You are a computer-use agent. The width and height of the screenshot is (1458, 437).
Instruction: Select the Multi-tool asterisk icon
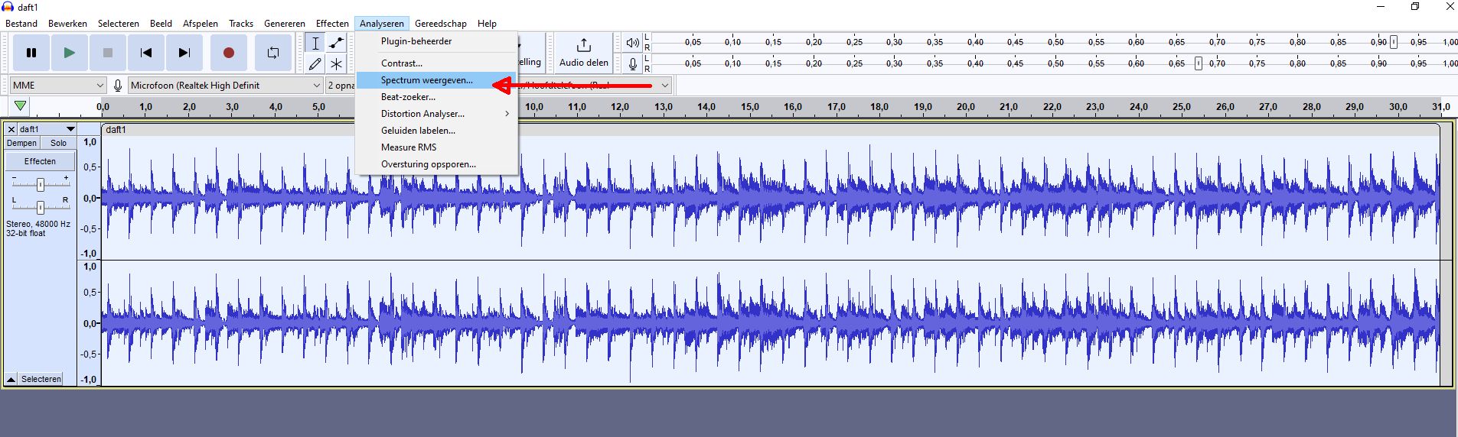point(337,64)
